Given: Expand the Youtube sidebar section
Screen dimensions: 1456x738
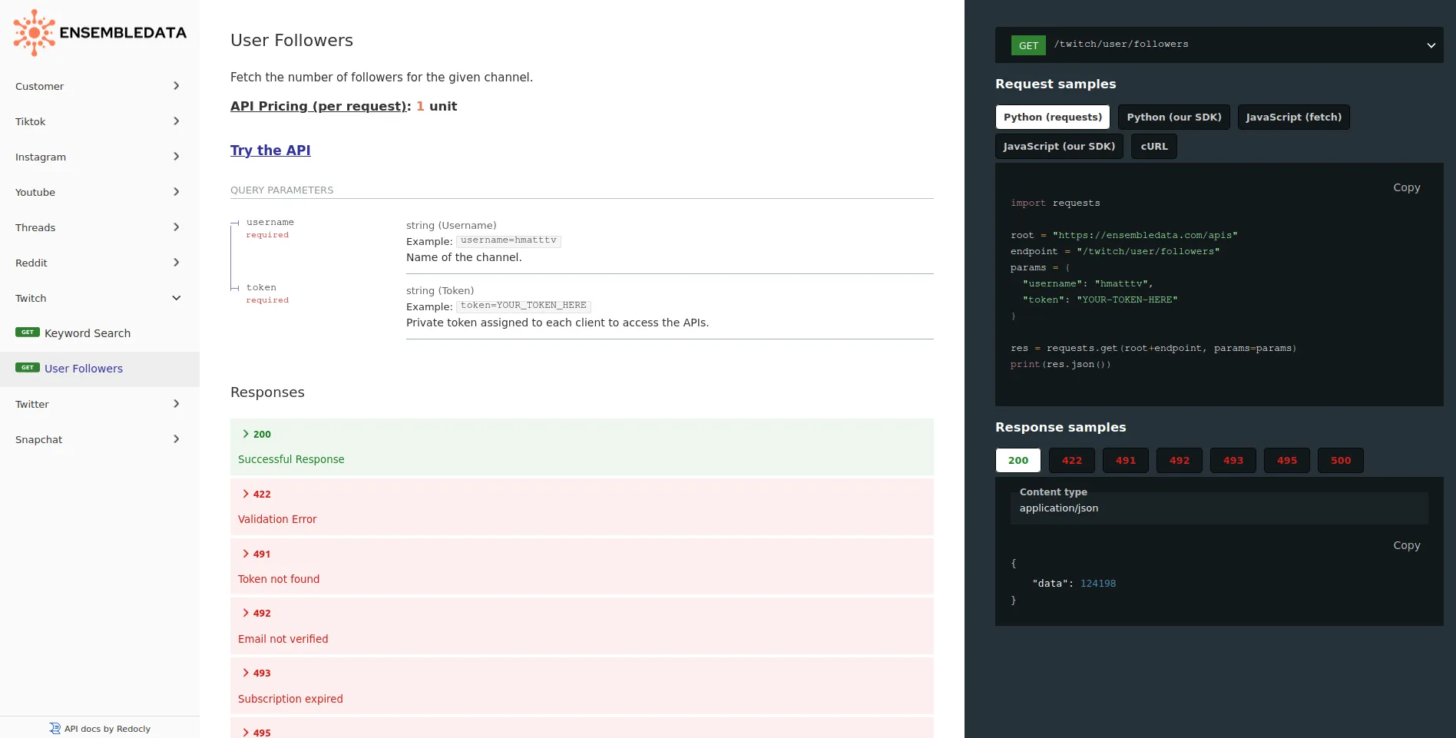Looking at the screenshot, I should coord(100,192).
